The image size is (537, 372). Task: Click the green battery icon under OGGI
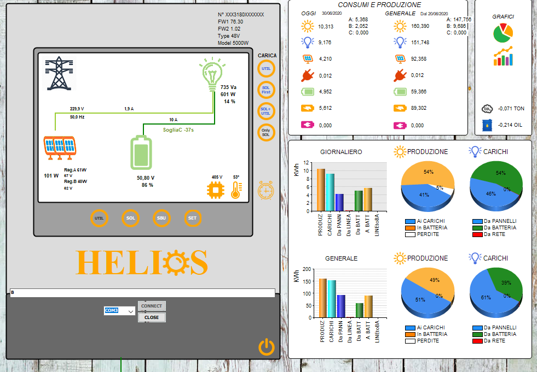[x=308, y=92]
